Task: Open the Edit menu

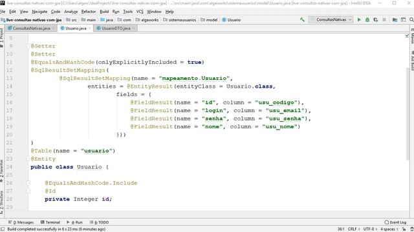Action: point(12,12)
